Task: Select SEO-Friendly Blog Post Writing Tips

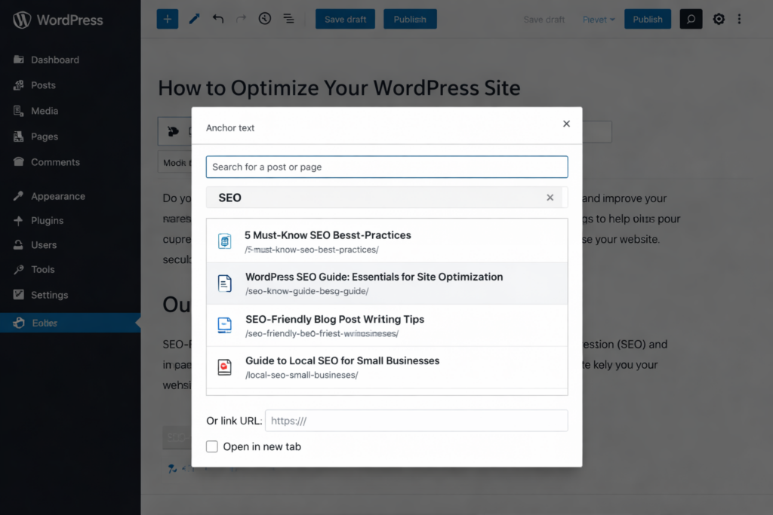Action: coord(387,326)
